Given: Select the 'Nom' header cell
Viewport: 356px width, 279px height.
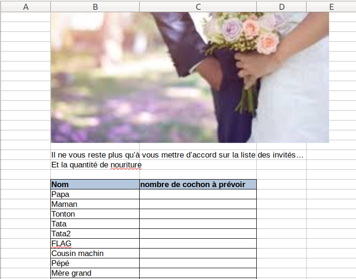Looking at the screenshot, I should pos(95,184).
